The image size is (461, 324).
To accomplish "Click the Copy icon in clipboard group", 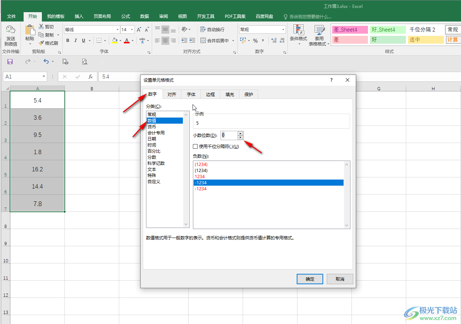I will pos(41,35).
